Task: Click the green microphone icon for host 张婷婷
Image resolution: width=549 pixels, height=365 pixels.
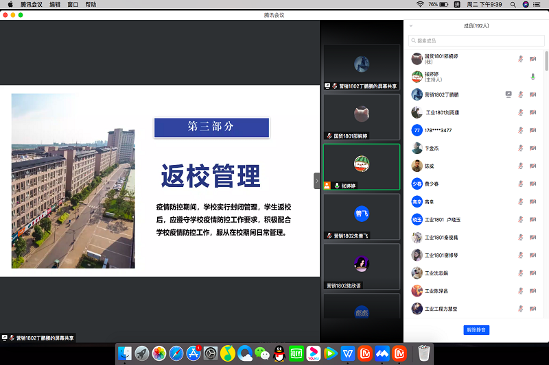Action: tap(533, 77)
